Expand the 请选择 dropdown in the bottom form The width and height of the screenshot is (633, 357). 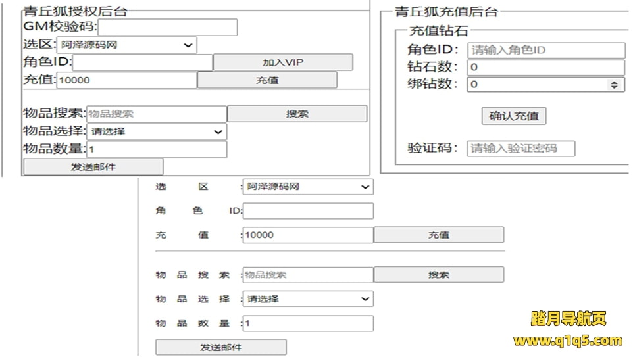pyautogui.click(x=307, y=299)
